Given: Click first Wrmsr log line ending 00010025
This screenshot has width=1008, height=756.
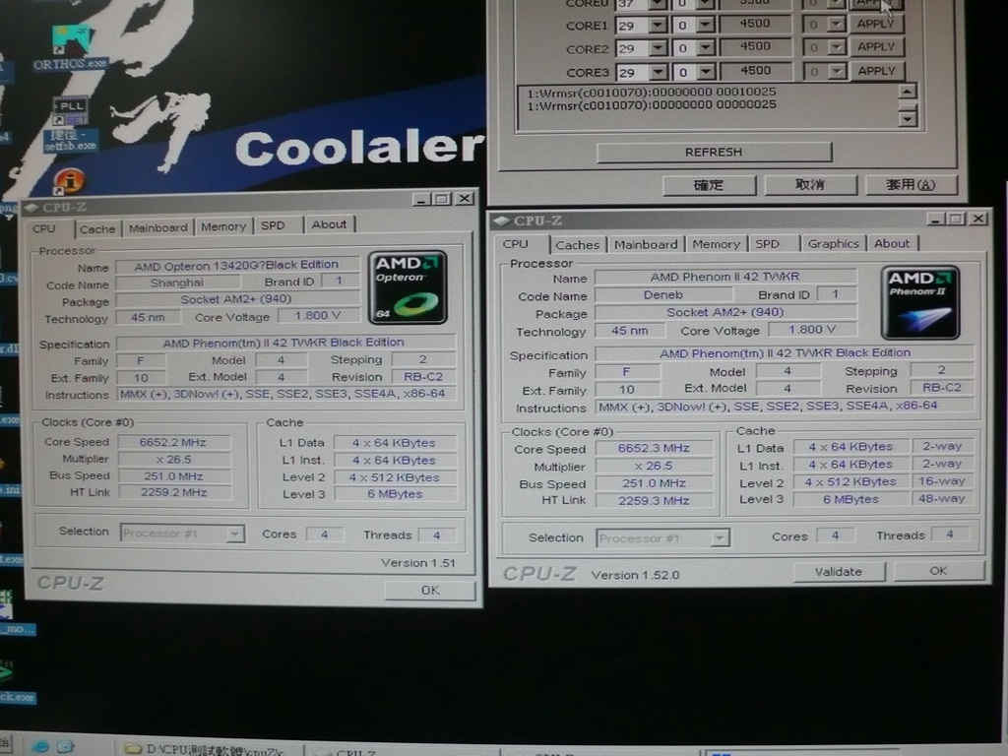Looking at the screenshot, I should (652, 92).
